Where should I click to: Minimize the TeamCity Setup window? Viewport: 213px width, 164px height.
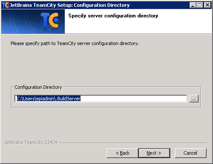[x=193, y=5]
